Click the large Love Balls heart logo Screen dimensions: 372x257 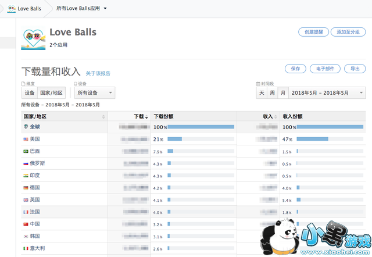(33, 39)
